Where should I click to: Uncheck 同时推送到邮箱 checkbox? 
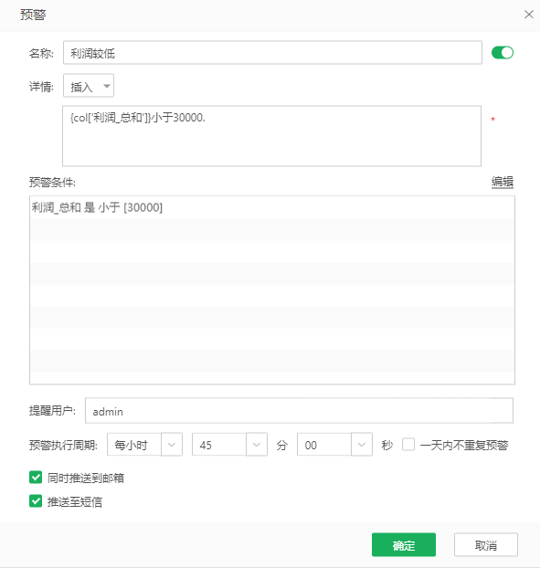click(x=36, y=478)
